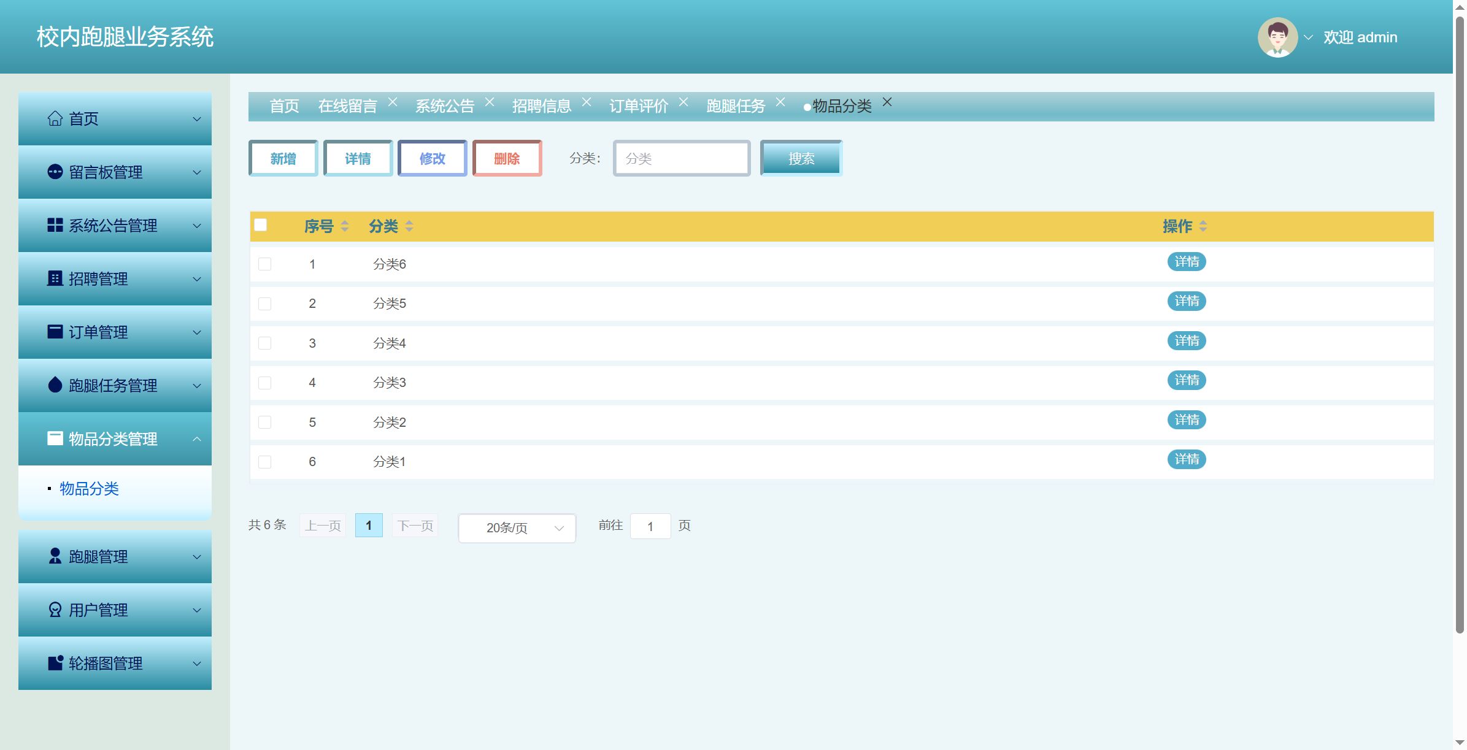Image resolution: width=1467 pixels, height=750 pixels.
Task: Click the 详情 toolbar button
Action: click(x=358, y=158)
